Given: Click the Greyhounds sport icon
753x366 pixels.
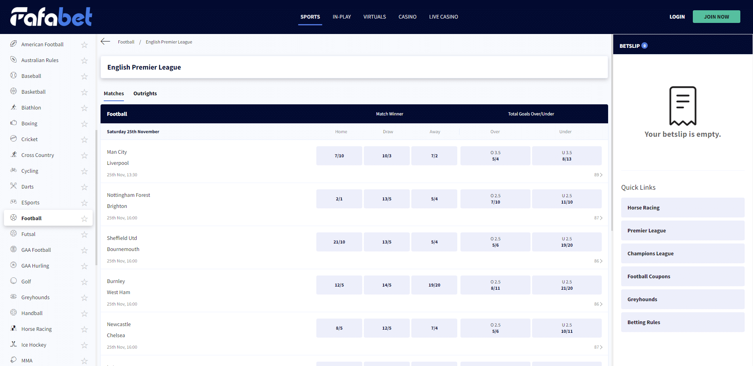Looking at the screenshot, I should [13, 297].
